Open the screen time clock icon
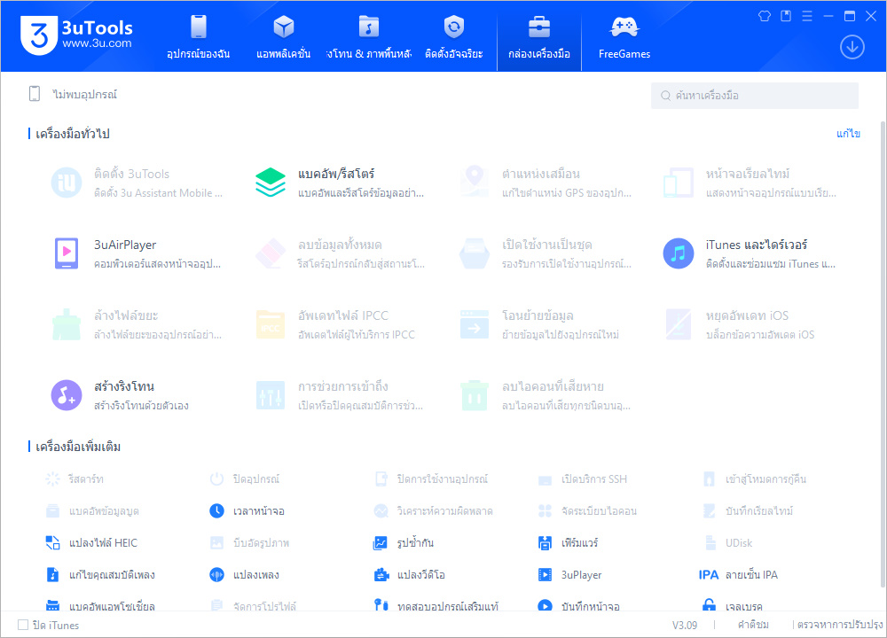The image size is (887, 638). point(216,511)
